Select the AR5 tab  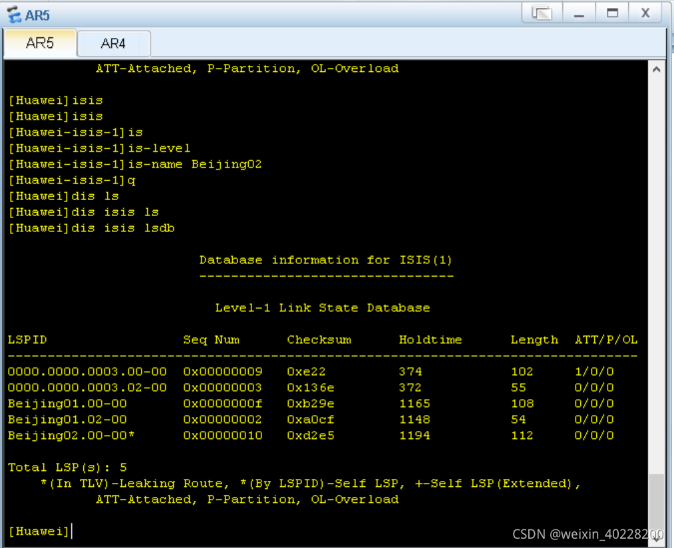(x=40, y=43)
